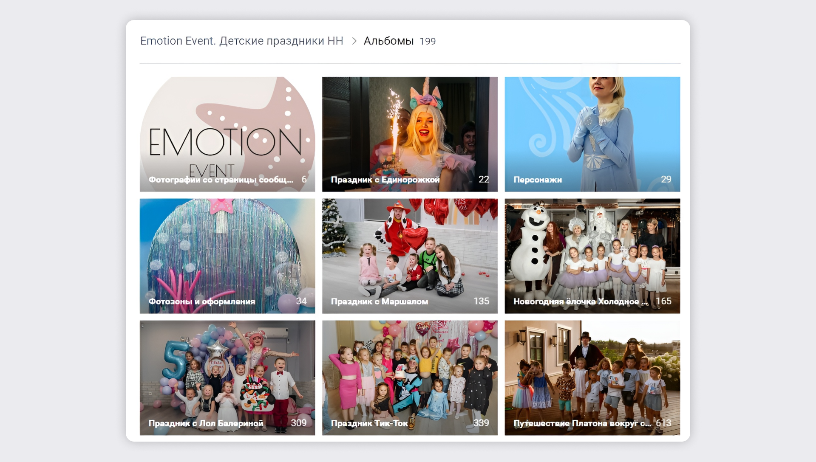Click photo count 34 on Фотозоны album

tap(301, 301)
